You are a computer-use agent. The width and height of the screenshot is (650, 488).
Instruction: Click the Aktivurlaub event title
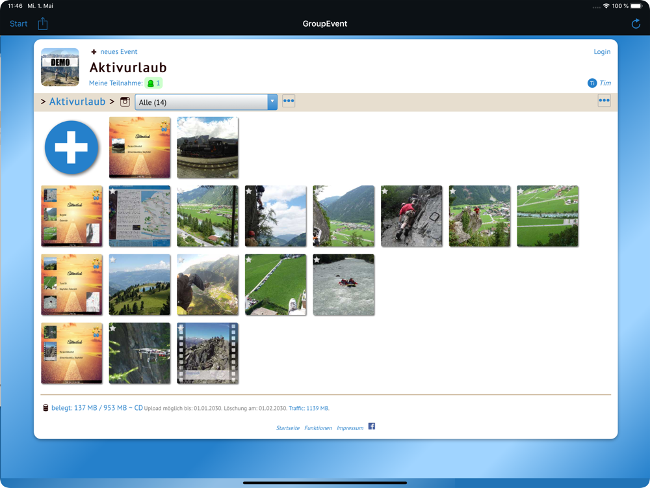(x=128, y=67)
